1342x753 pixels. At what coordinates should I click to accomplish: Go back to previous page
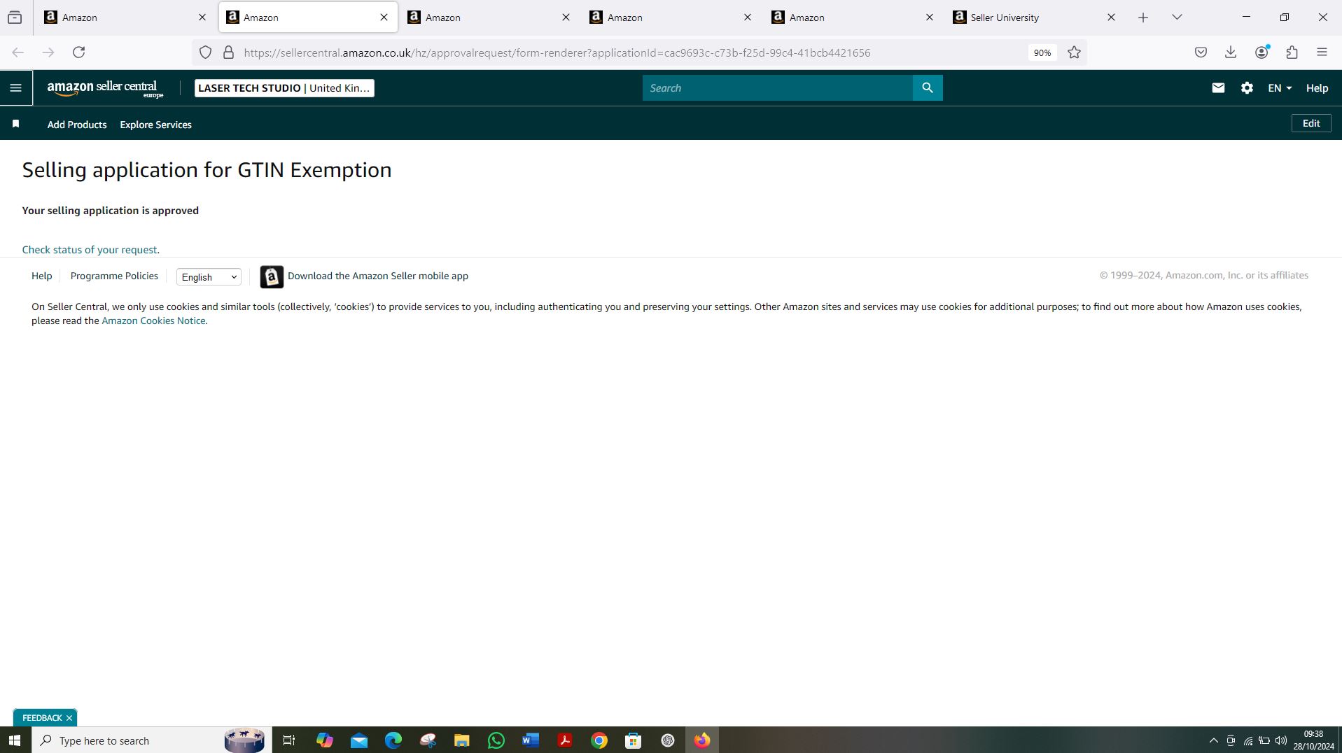coord(18,52)
